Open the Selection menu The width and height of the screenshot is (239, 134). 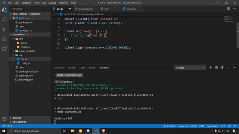click(27, 3)
